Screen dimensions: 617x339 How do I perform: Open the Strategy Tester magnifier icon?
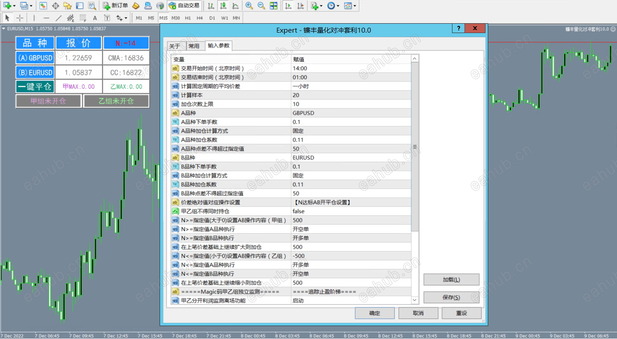tap(92, 5)
